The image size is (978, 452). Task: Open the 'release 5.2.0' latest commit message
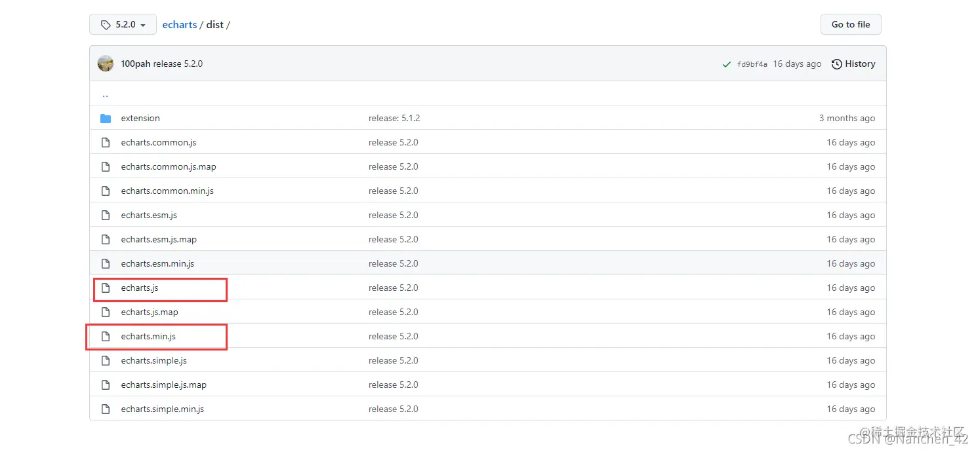[178, 64]
